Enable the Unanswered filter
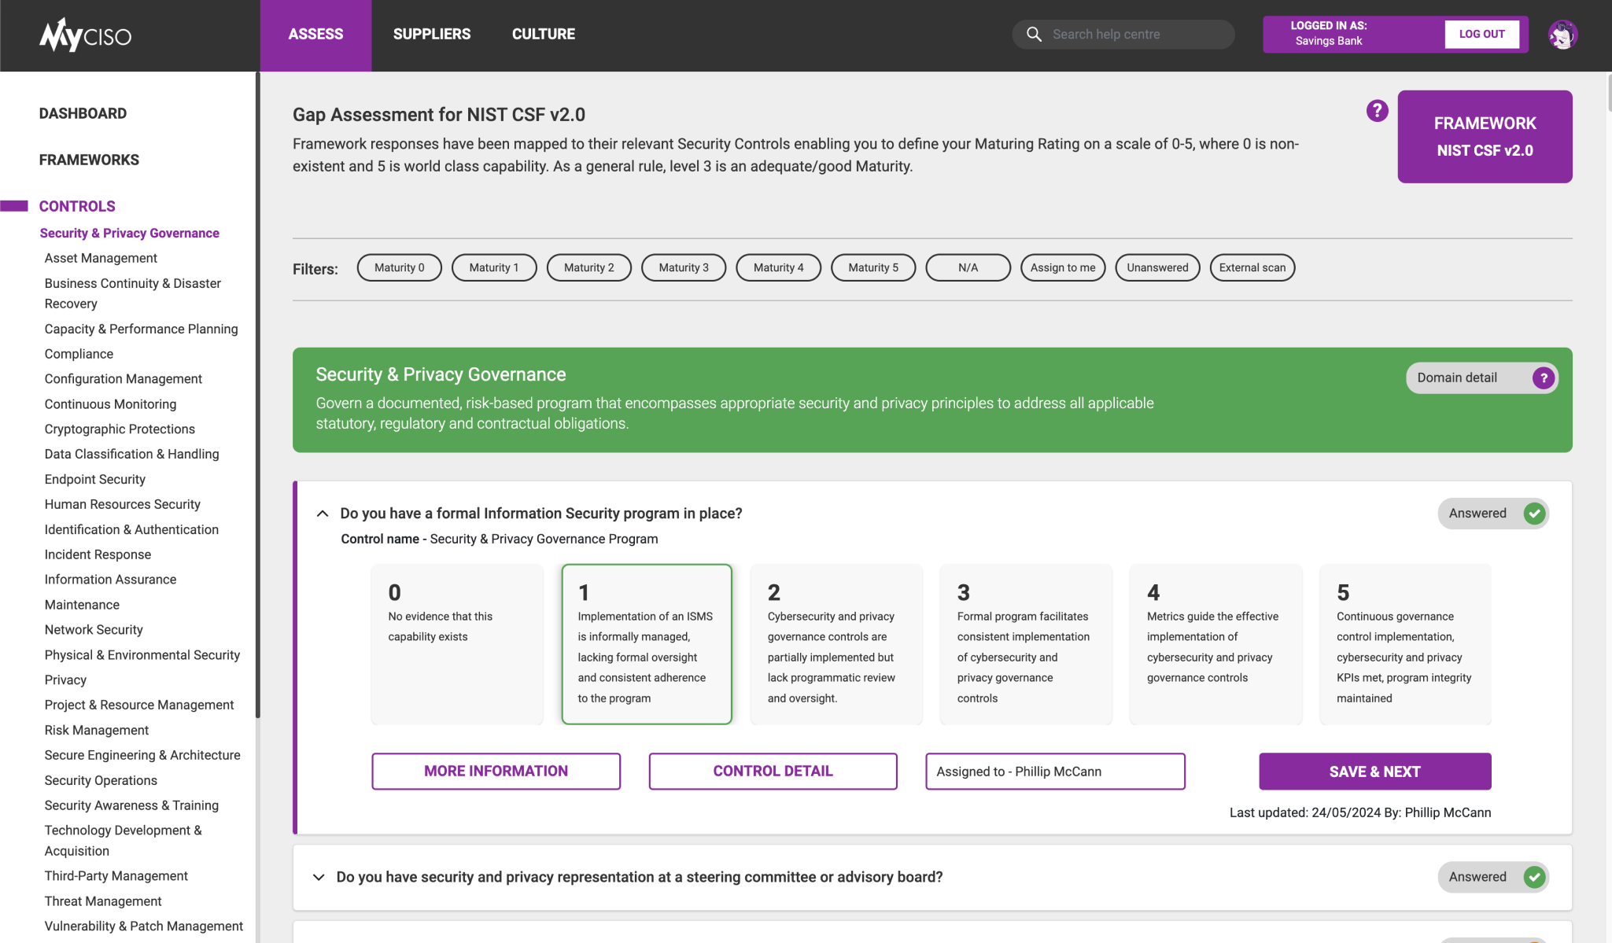The image size is (1612, 943). click(x=1157, y=267)
